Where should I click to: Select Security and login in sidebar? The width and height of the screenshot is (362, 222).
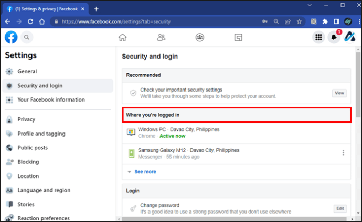[40, 86]
